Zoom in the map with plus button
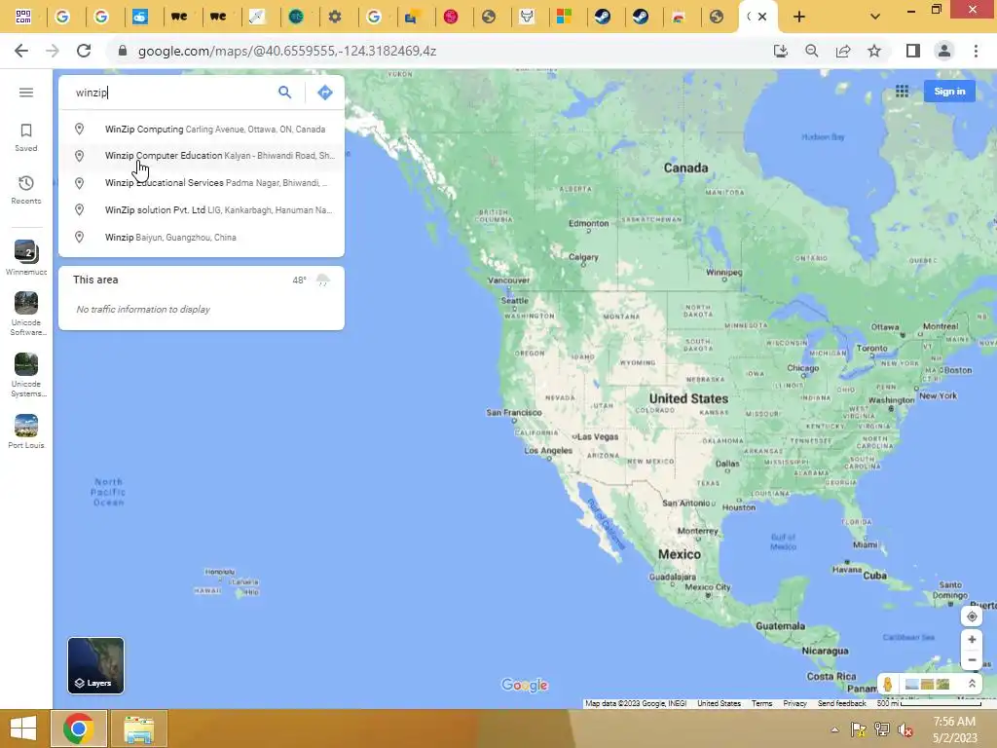997x748 pixels. tap(972, 639)
